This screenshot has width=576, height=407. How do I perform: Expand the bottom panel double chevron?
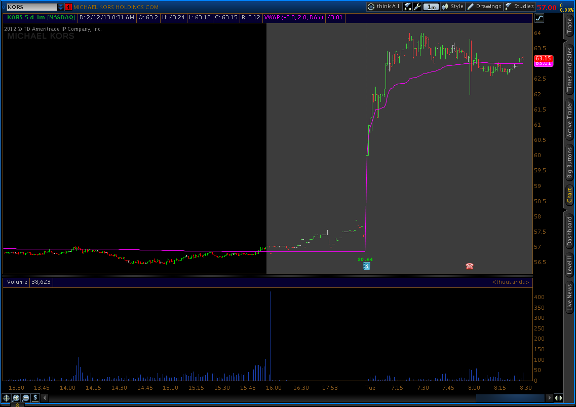pyautogui.click(x=17, y=405)
